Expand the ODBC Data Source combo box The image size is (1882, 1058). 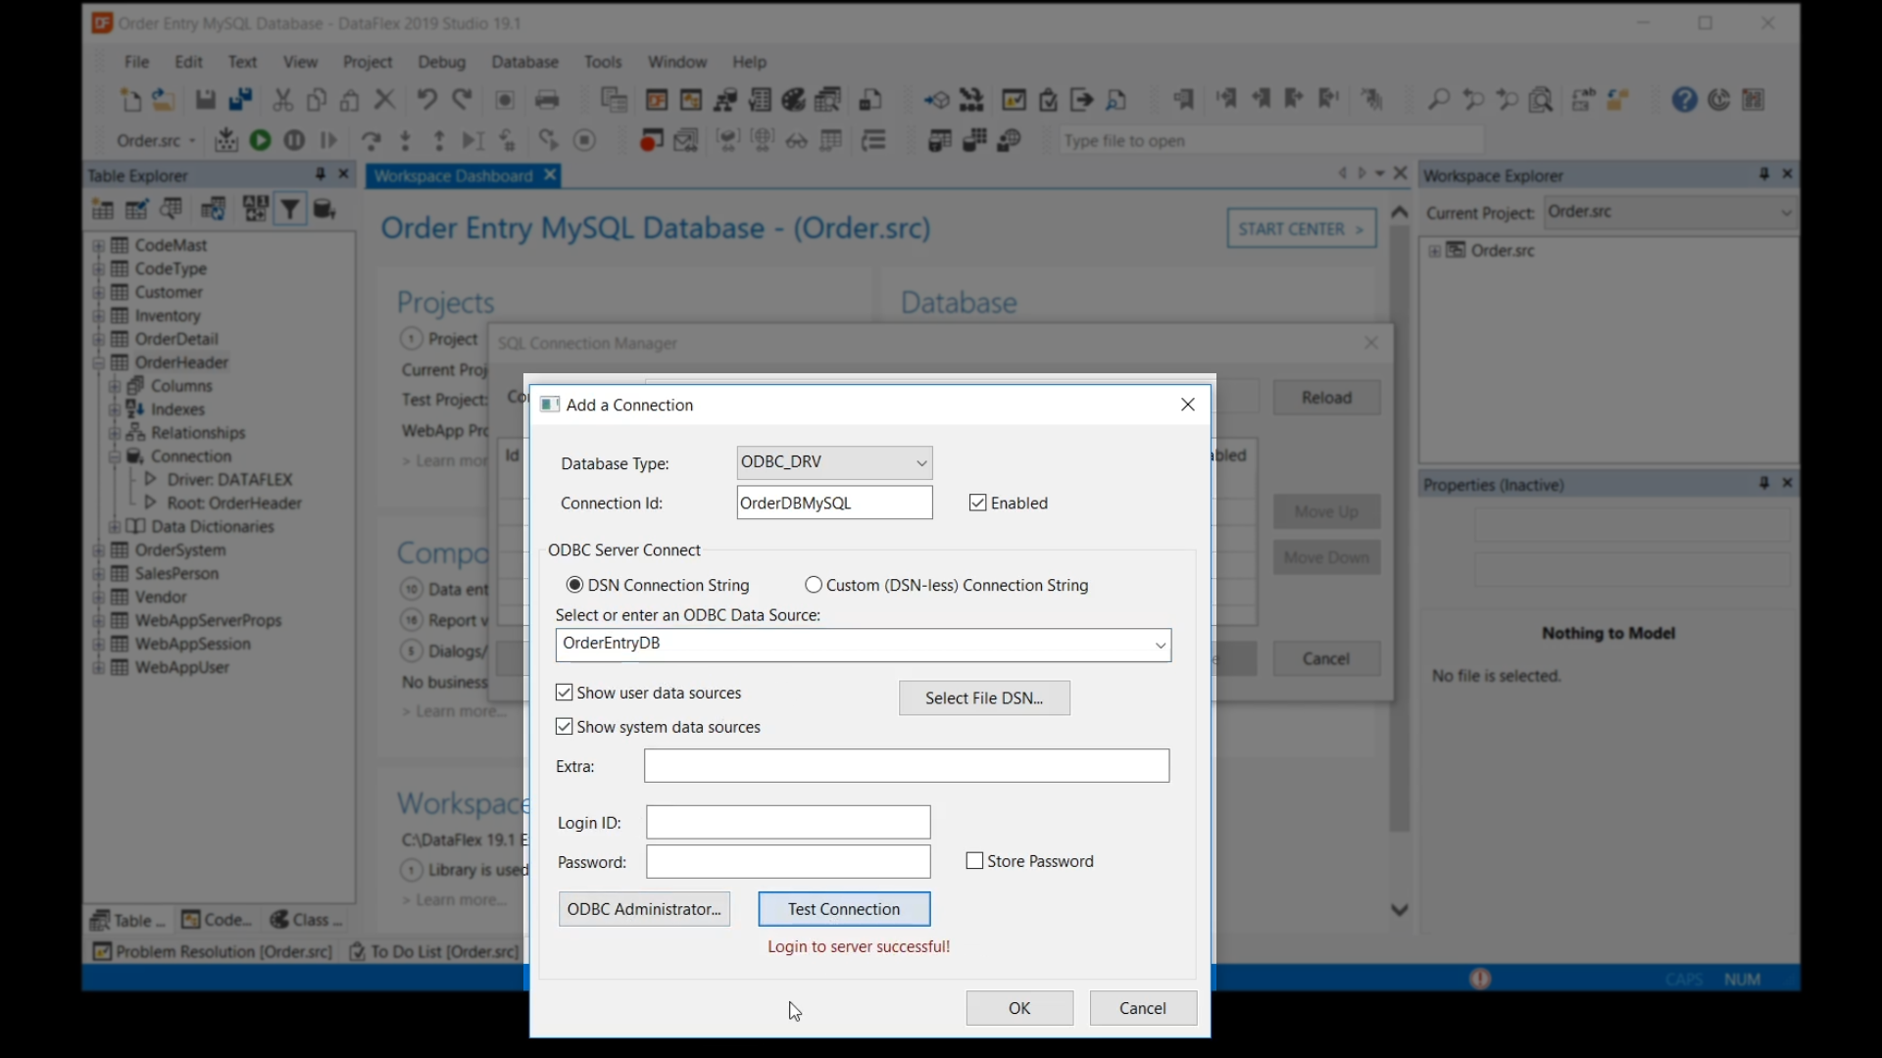coord(1160,645)
